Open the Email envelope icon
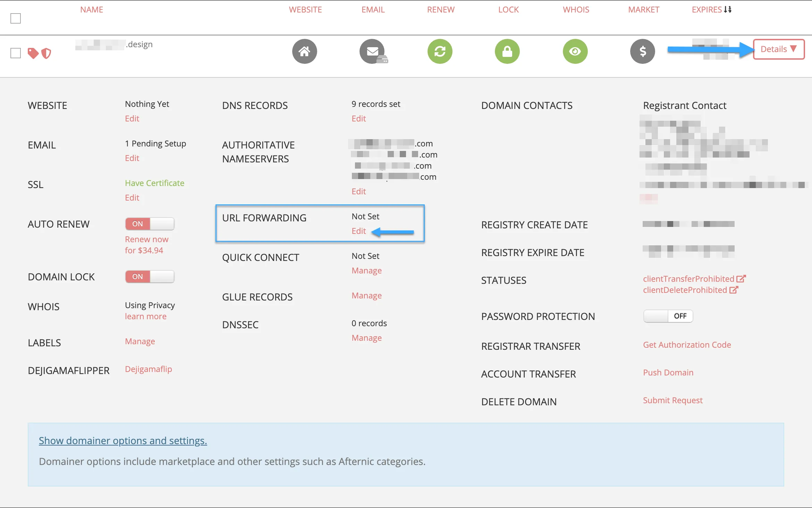Image resolution: width=812 pixels, height=508 pixels. coord(372,51)
